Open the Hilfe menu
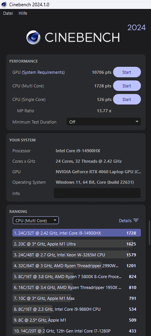Image resolution: width=151 pixels, height=336 pixels. click(x=23, y=13)
